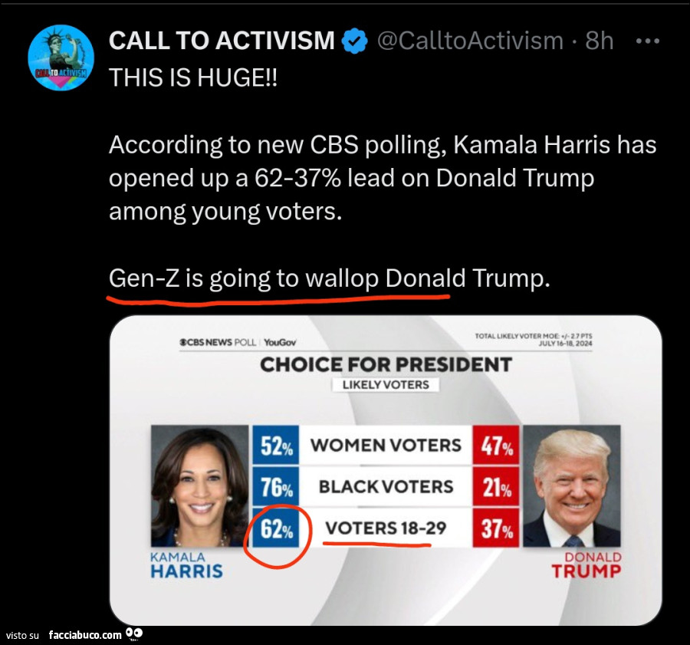Click the @CalltoActivism handle
The height and width of the screenshot is (645, 690).
pyautogui.click(x=470, y=41)
